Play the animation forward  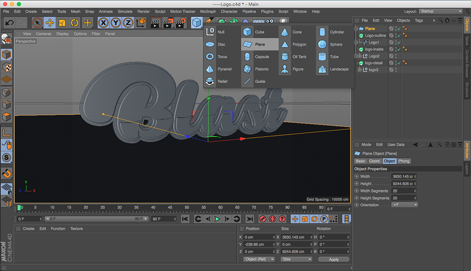[217, 219]
